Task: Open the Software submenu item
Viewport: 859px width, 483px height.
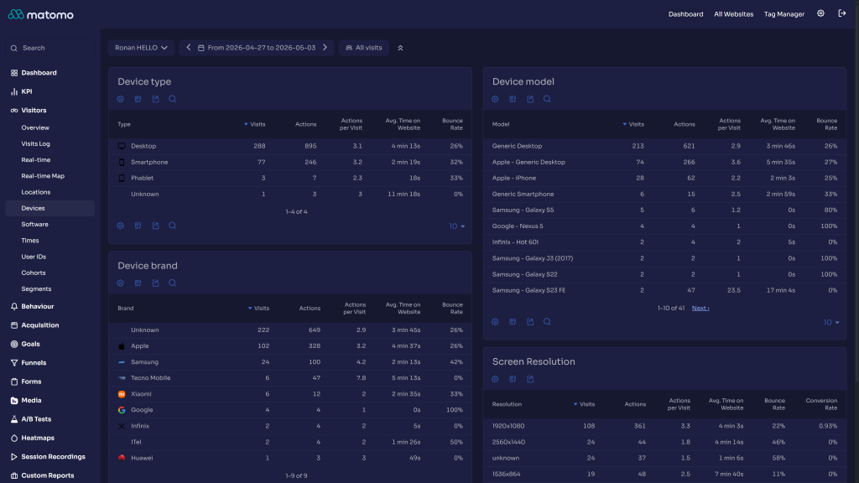Action: 34,225
